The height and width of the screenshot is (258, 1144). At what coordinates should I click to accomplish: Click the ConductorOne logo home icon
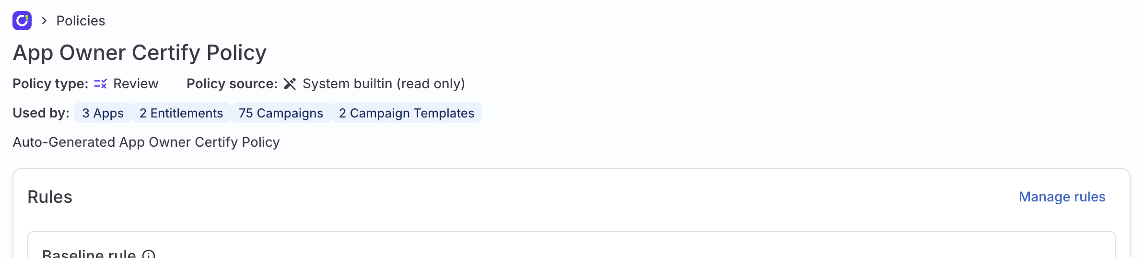point(22,21)
